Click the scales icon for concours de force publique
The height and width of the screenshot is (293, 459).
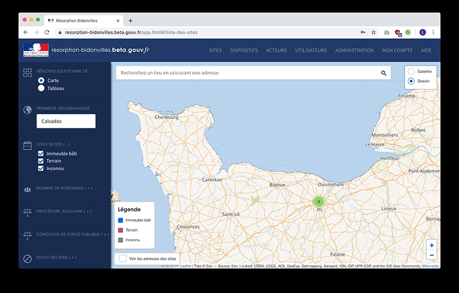(28, 236)
